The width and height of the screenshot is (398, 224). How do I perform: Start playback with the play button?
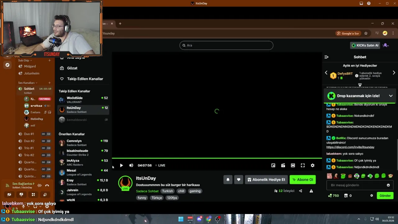point(121,166)
